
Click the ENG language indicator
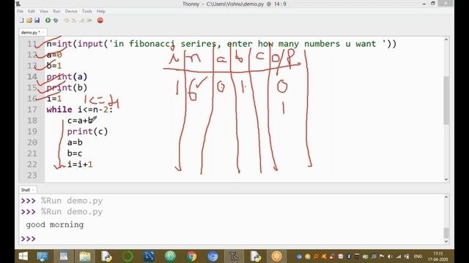[418, 256]
